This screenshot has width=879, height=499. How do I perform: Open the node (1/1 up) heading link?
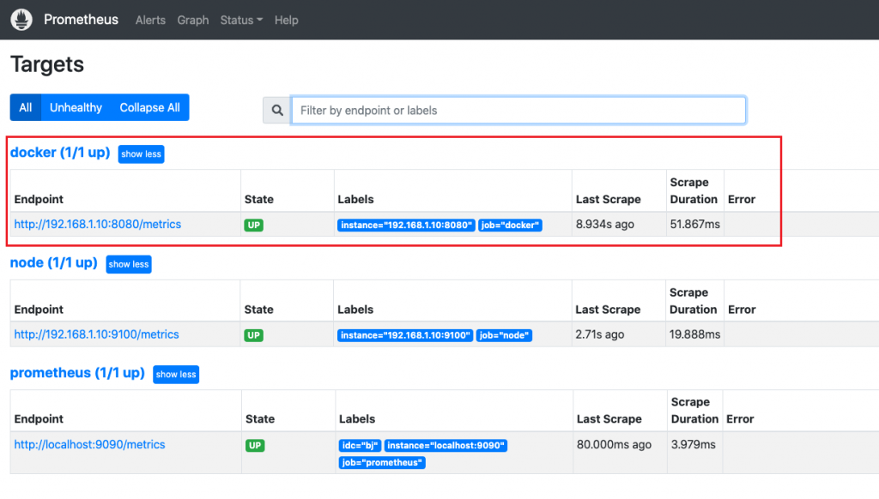[x=54, y=262]
